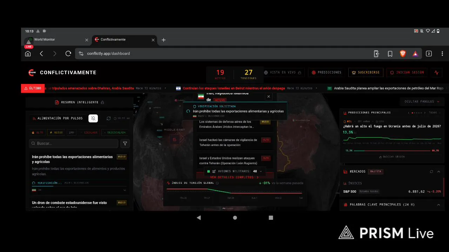
Task: Refresh the pulse feed with the sync icon
Action: click(109, 118)
